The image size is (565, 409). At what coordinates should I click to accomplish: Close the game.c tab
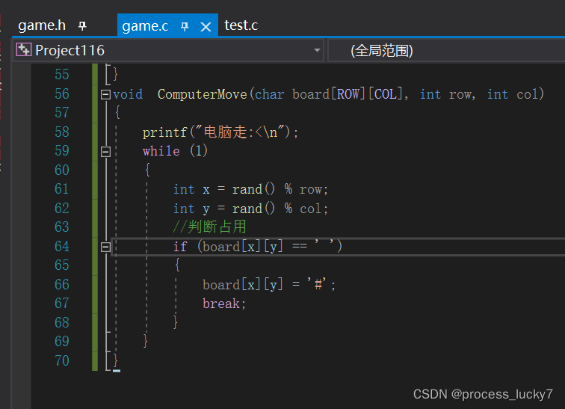[206, 27]
